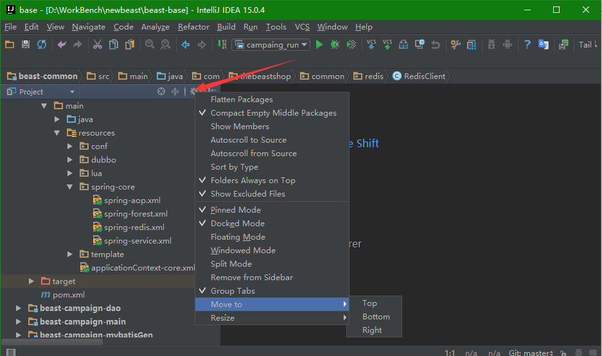Click Git: master branch widget
Image resolution: width=602 pixels, height=356 pixels.
(531, 353)
